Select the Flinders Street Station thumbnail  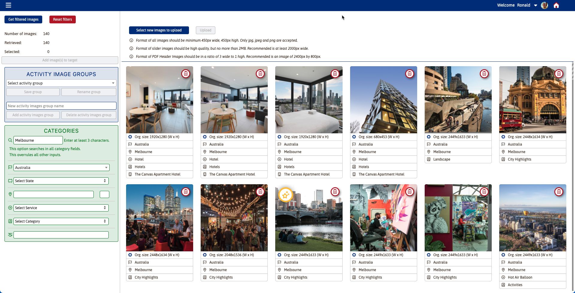click(533, 100)
